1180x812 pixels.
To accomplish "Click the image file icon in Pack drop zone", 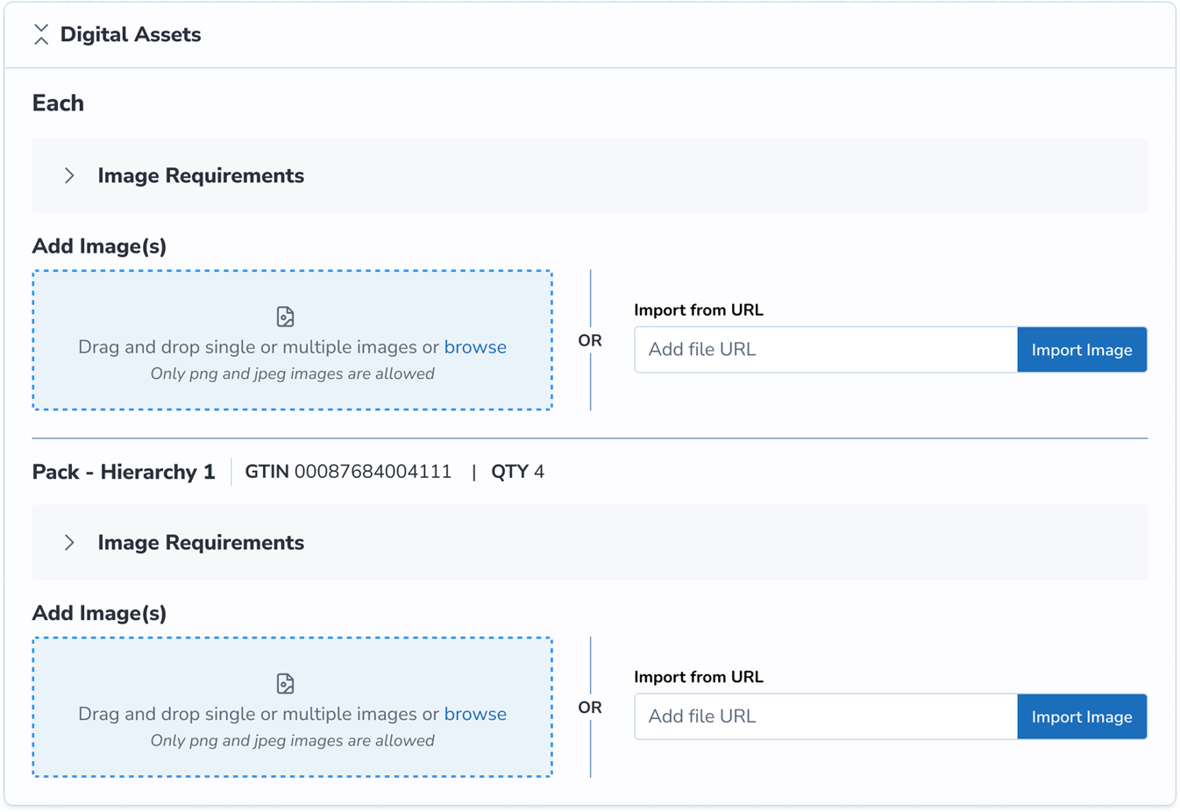I will [x=285, y=684].
